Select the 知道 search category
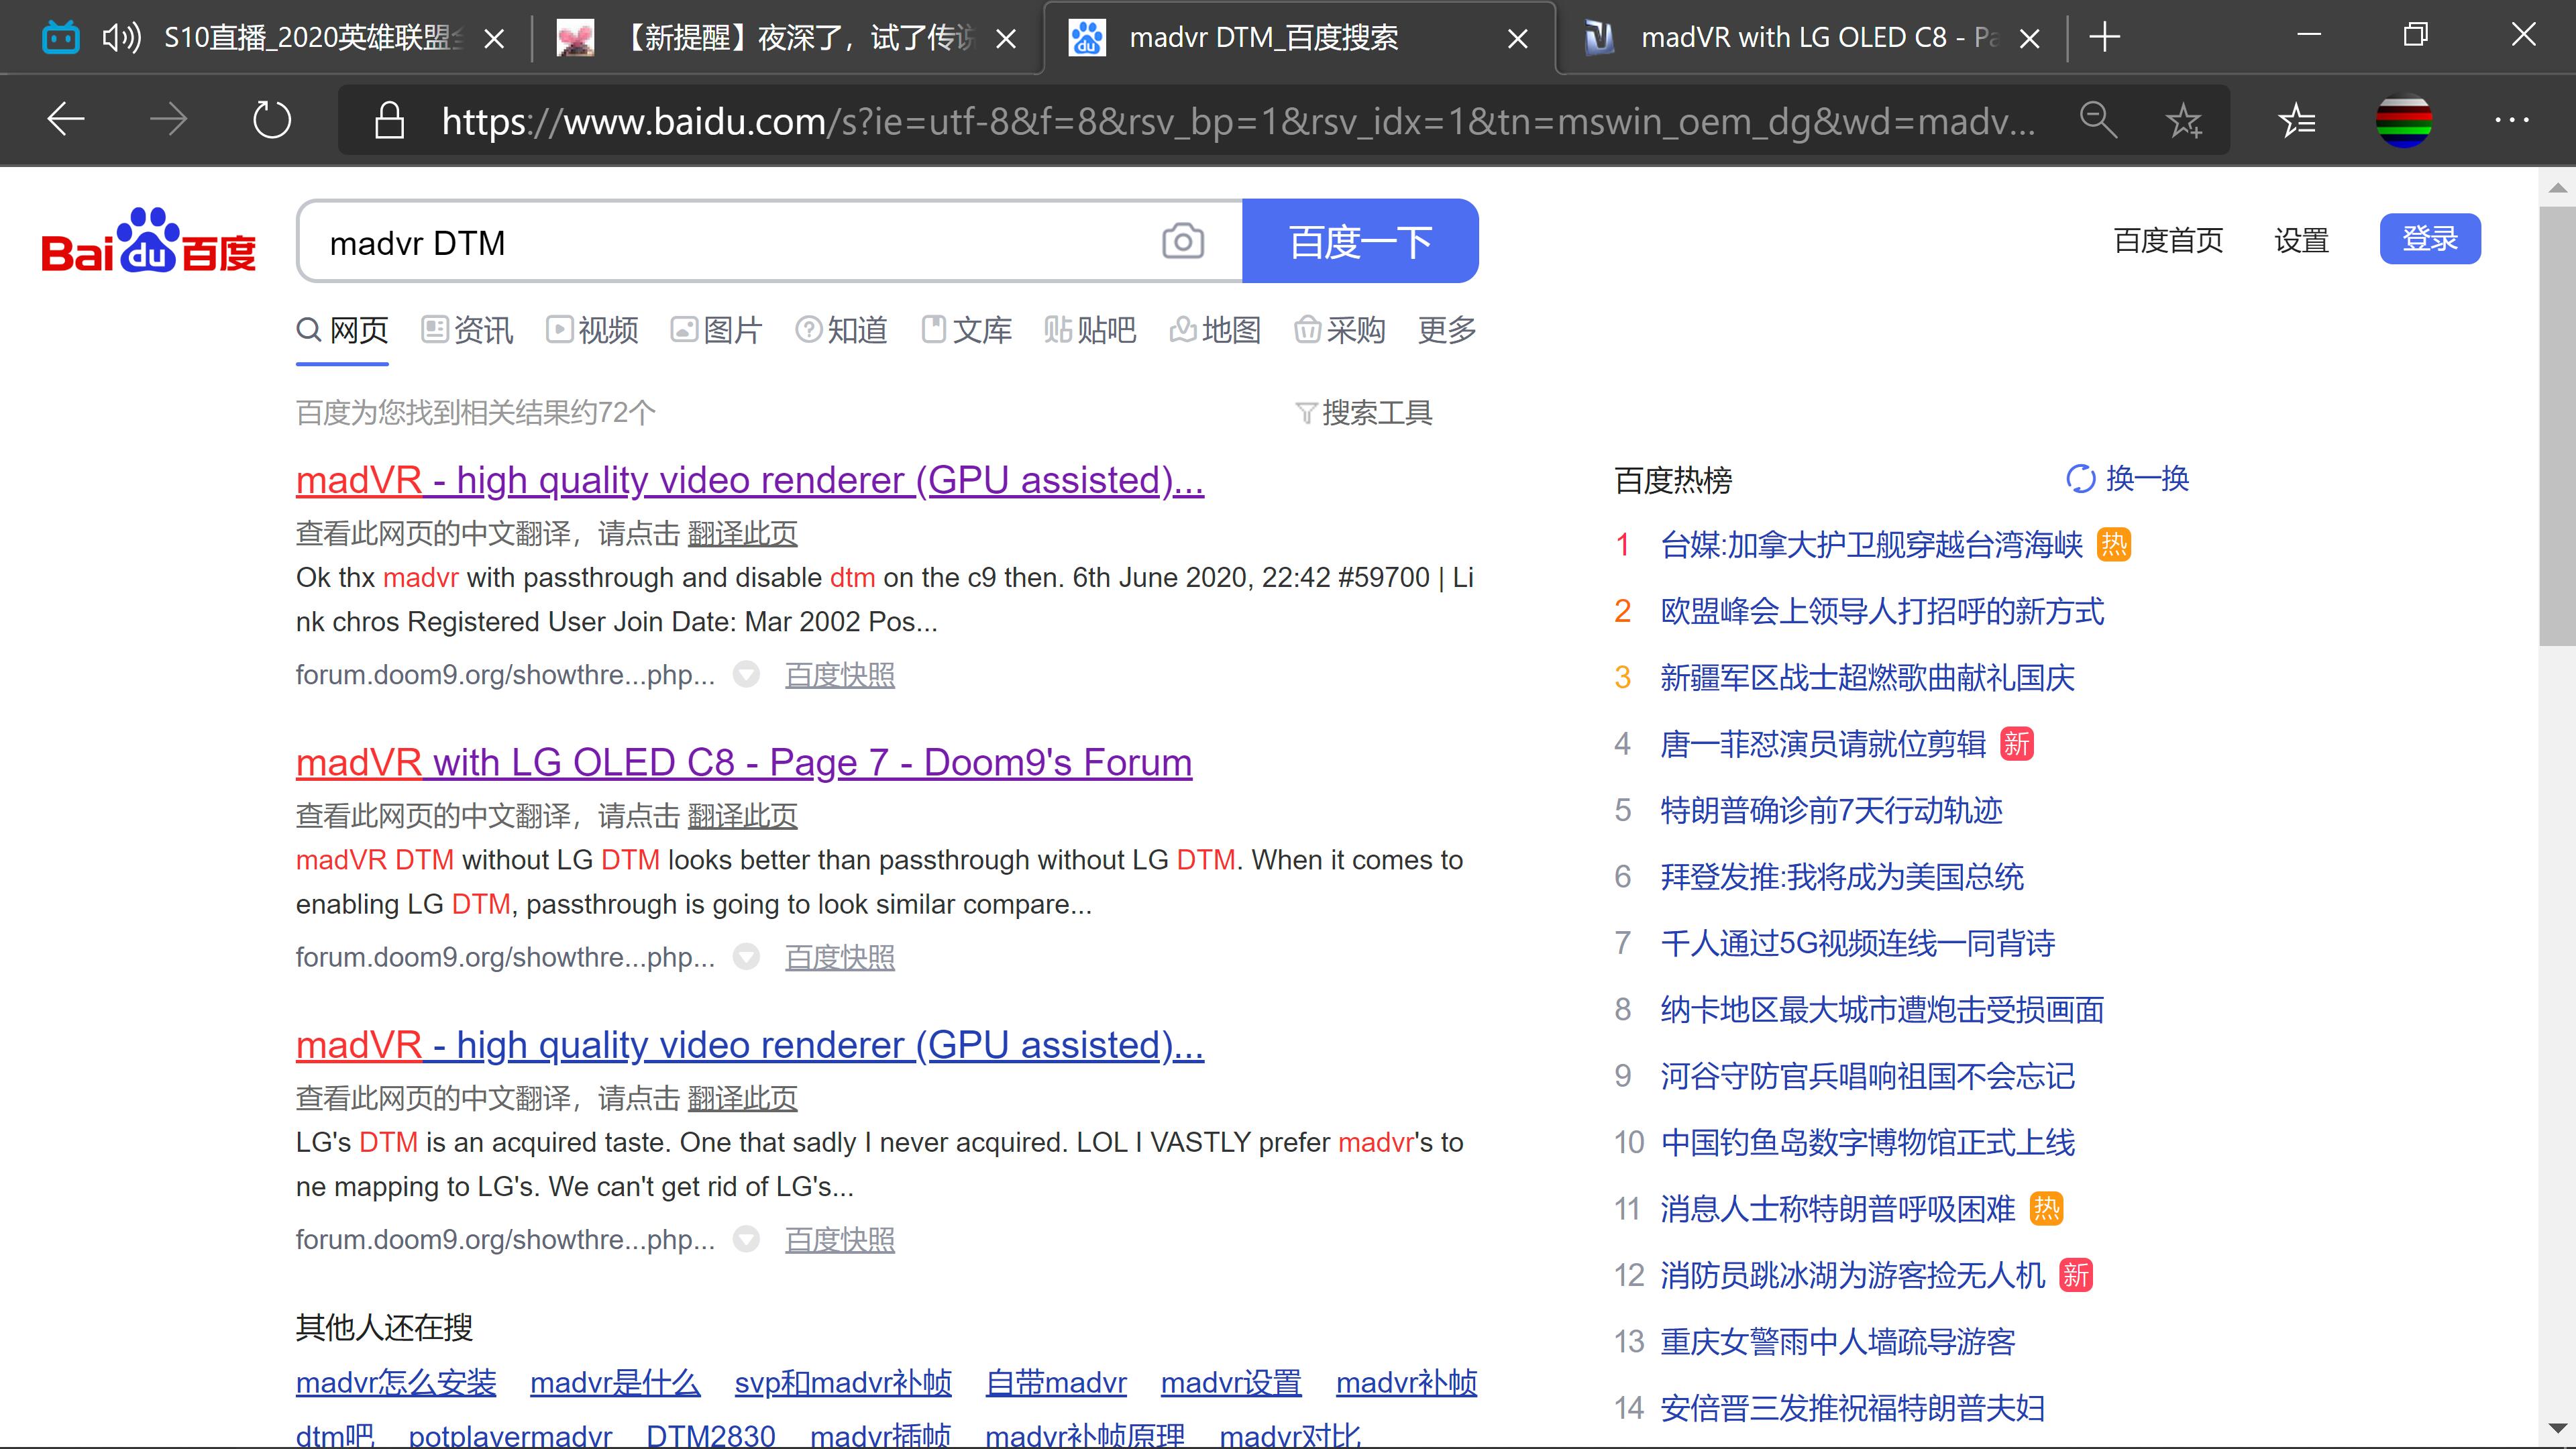This screenshot has width=2576, height=1449. [842, 330]
